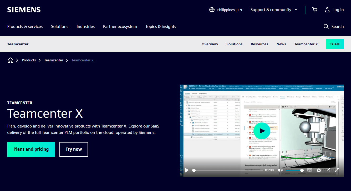The height and width of the screenshot is (191, 351).
Task: Open the Partner ecosystem menu
Action: click(x=120, y=27)
